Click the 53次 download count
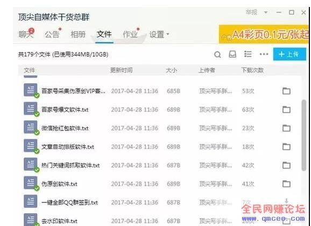The height and width of the screenshot is (226, 311). [248, 91]
